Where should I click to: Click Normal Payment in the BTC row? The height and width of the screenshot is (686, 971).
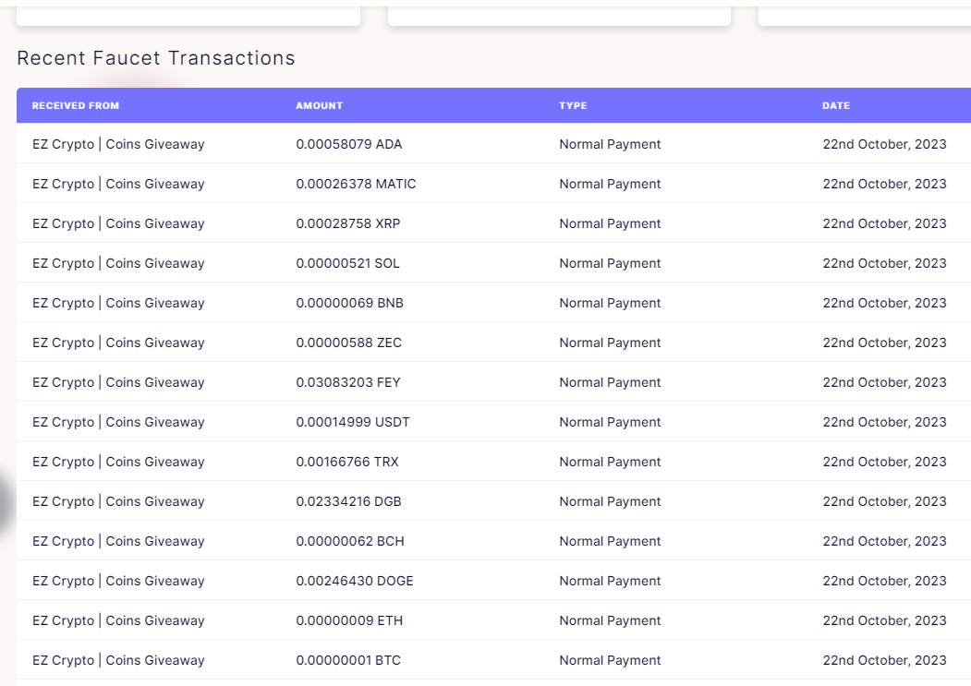610,659
